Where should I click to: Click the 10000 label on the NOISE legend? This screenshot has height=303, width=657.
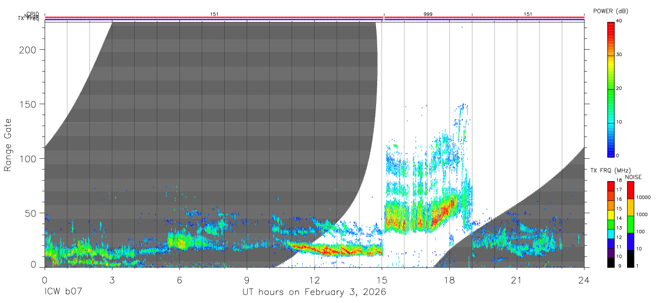643,197
